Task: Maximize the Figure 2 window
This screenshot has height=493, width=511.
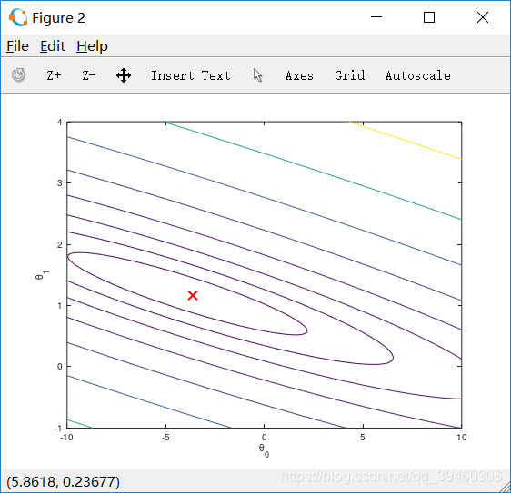Action: (x=429, y=17)
